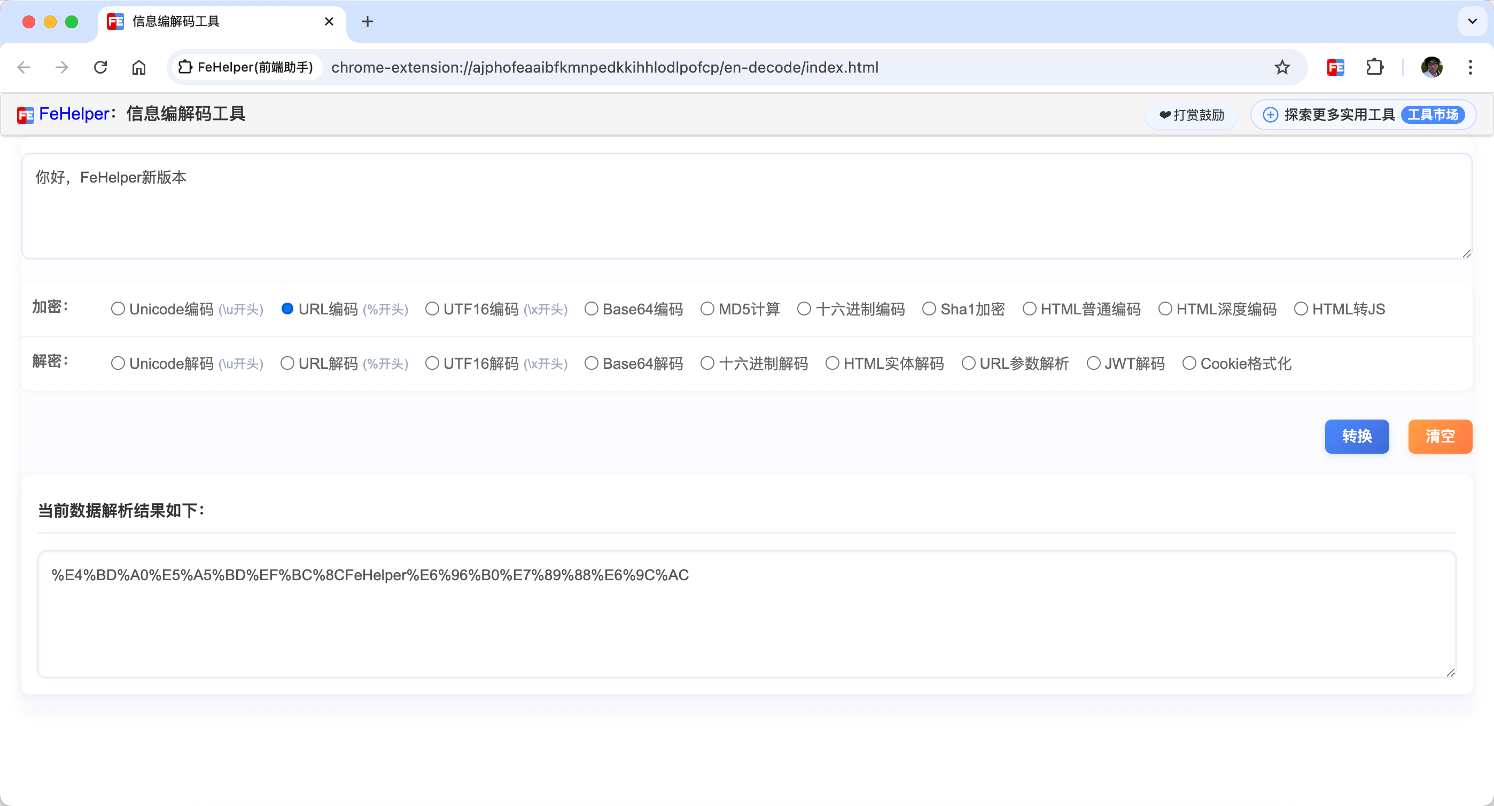This screenshot has height=806, width=1494.
Task: Select JWT解码 radio option
Action: 1093,364
